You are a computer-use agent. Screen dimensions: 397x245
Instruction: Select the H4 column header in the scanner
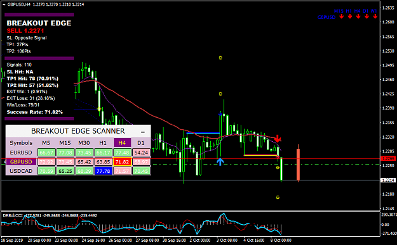pyautogui.click(x=122, y=143)
